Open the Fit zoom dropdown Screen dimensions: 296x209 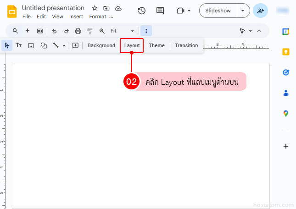tap(122, 31)
